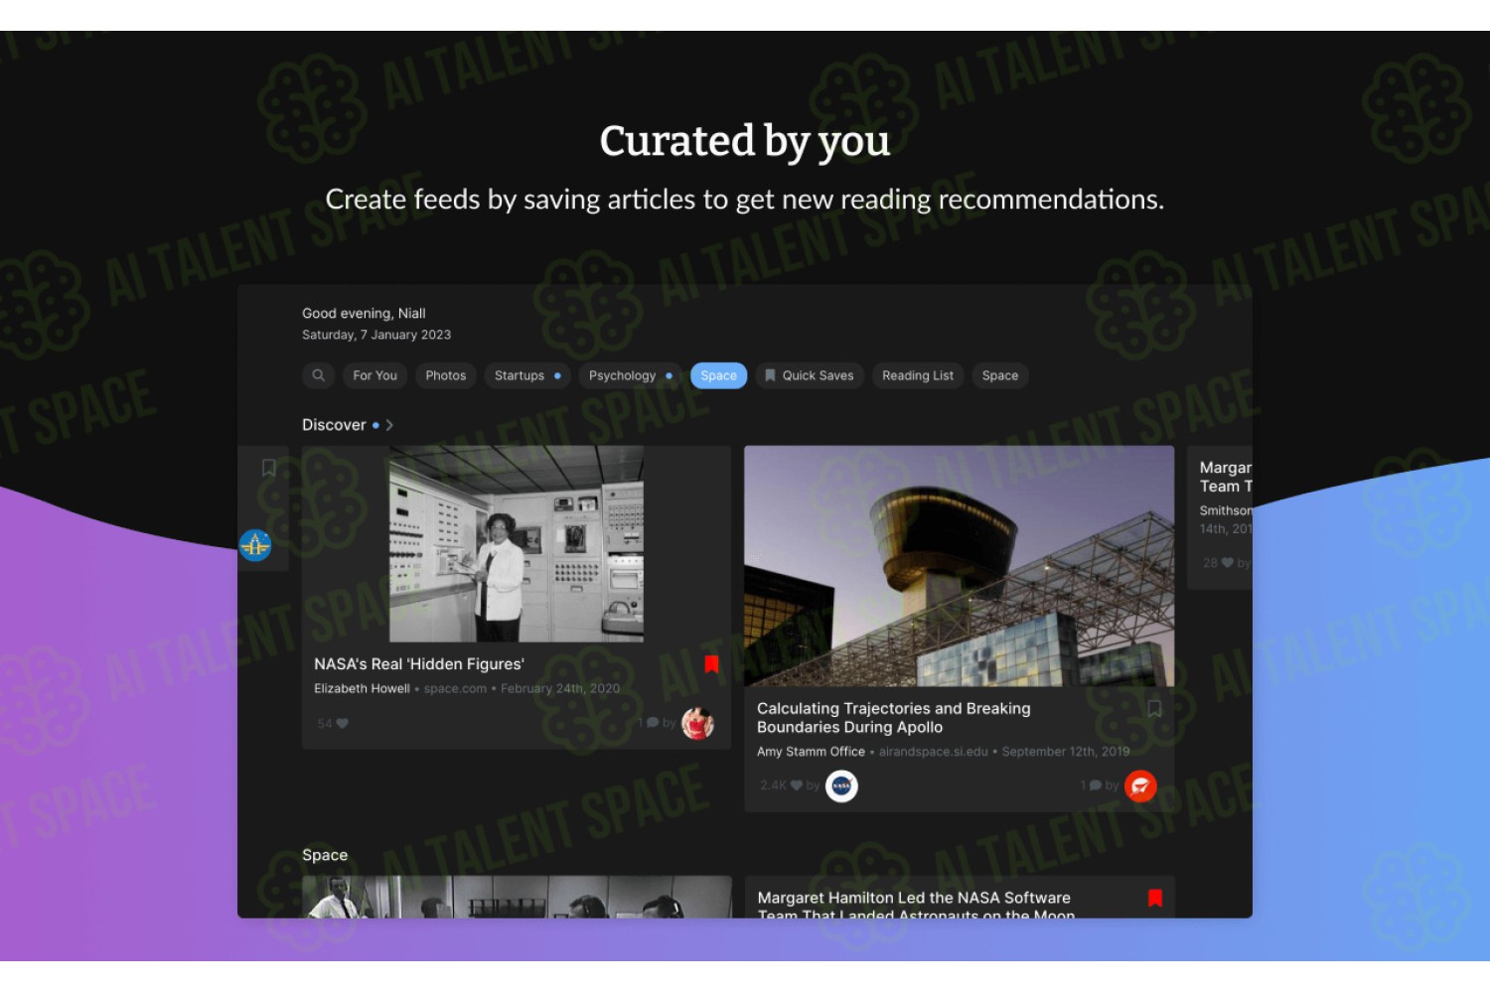The height and width of the screenshot is (993, 1490).
Task: Toggle bookmark on left partial card
Action: click(268, 467)
